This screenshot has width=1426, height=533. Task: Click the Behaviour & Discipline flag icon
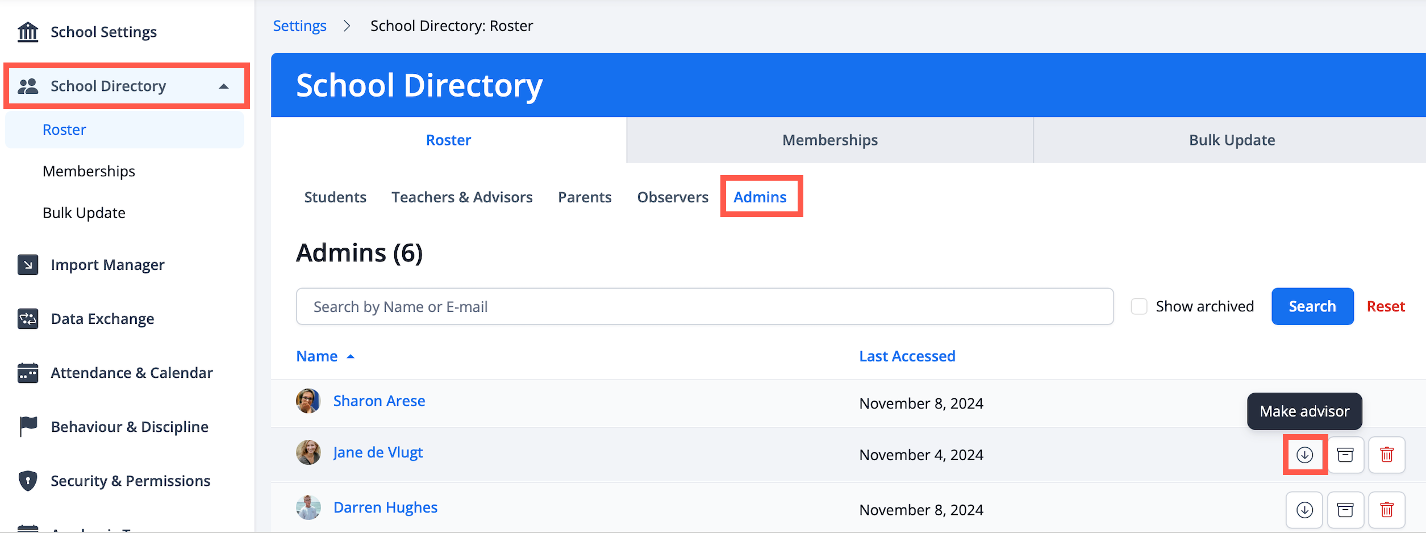pos(28,426)
